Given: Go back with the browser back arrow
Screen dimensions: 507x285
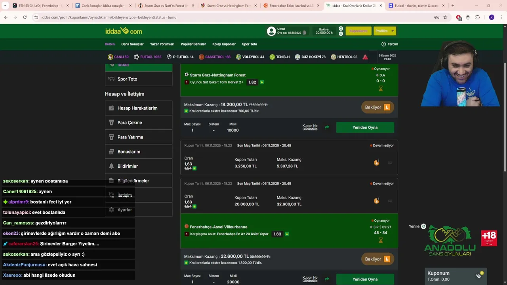Looking at the screenshot, I should click(6, 17).
